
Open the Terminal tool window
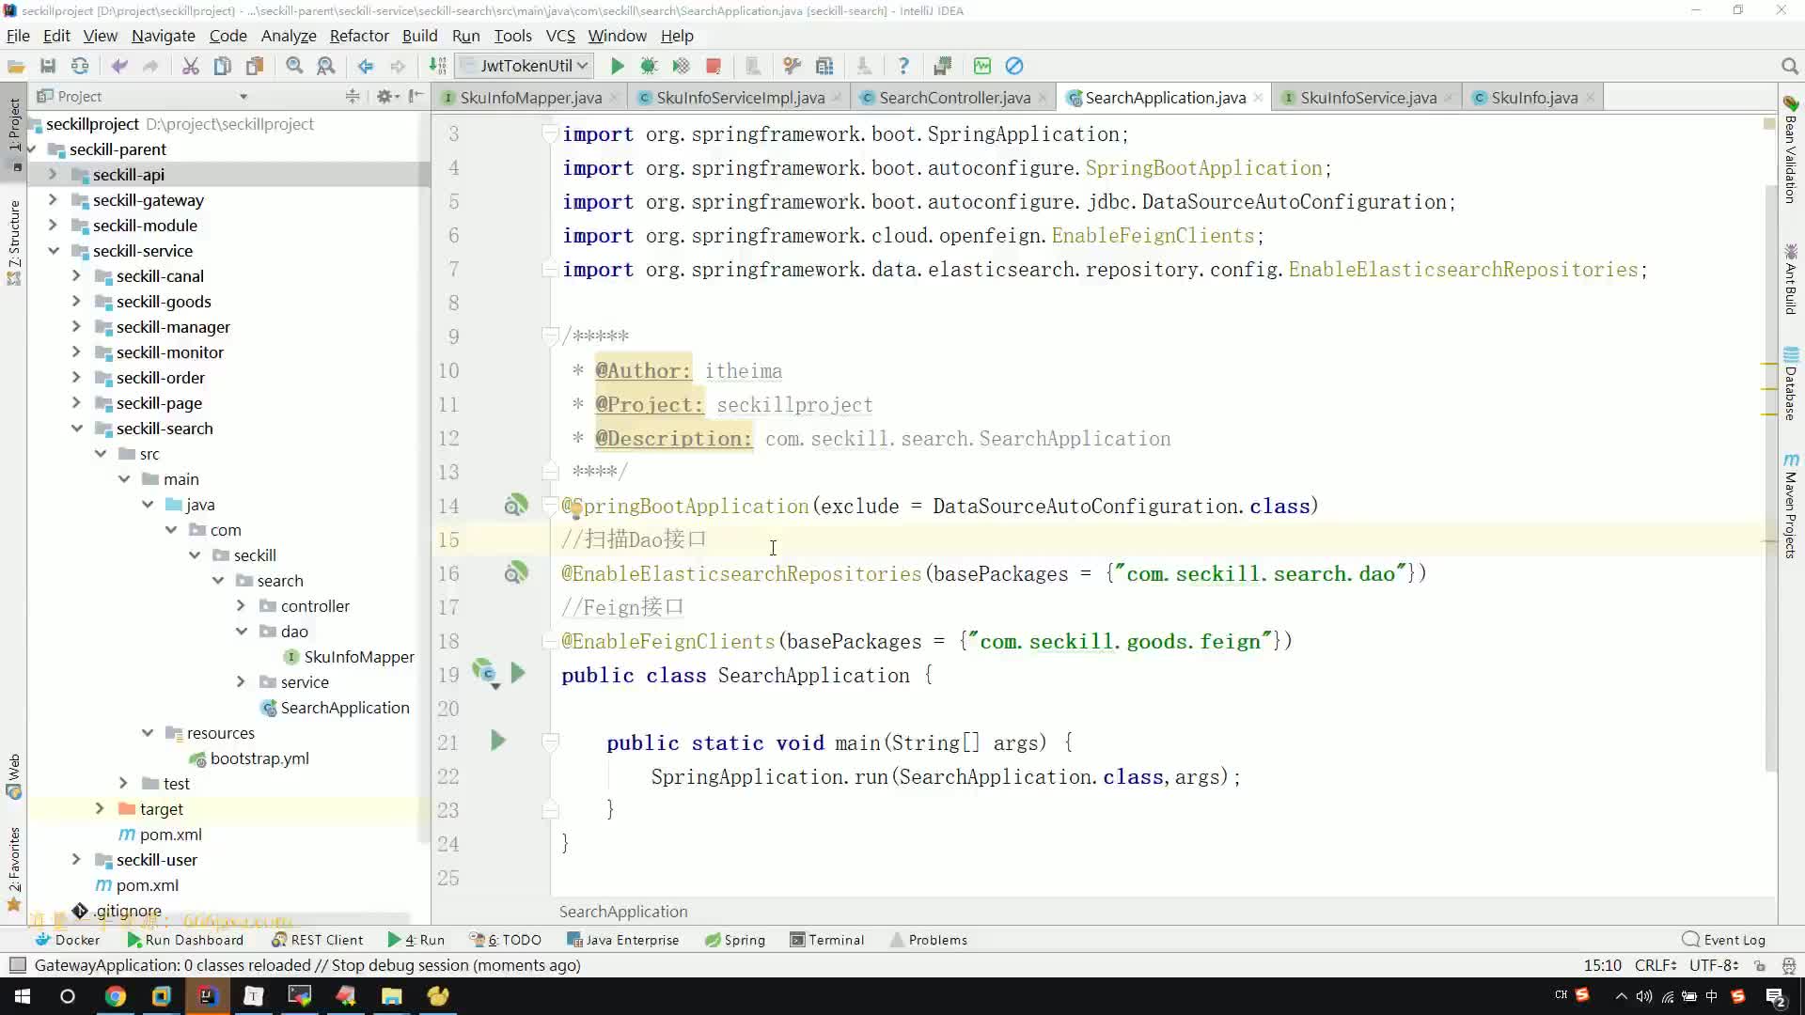pos(827,940)
